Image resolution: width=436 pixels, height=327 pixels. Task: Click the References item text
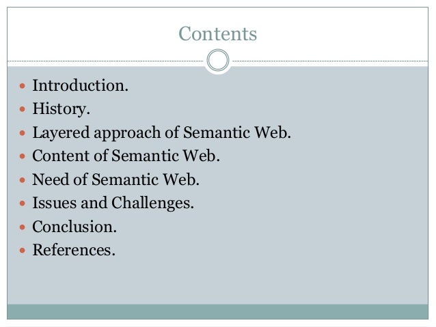tap(74, 250)
